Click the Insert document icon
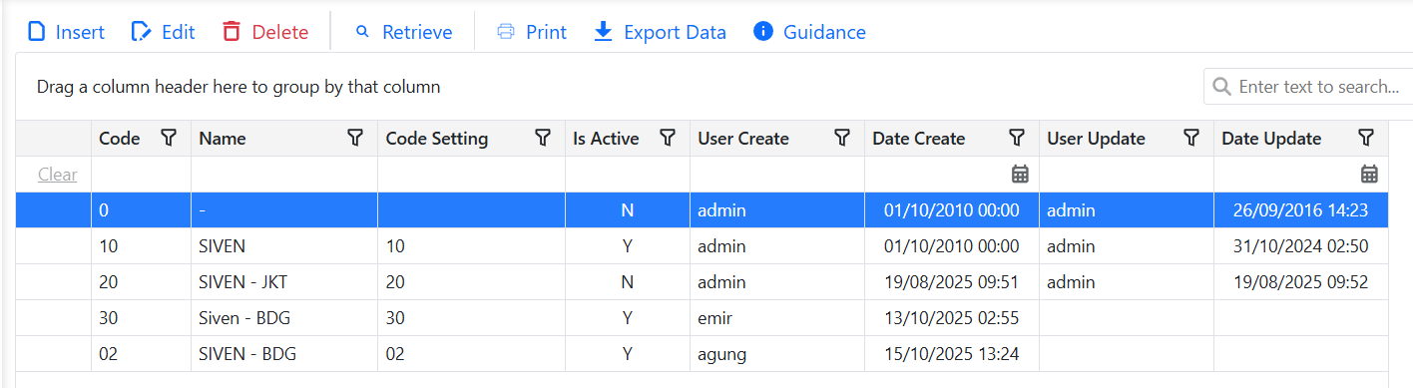Viewport: 1413px width, 388px height. coord(37,32)
